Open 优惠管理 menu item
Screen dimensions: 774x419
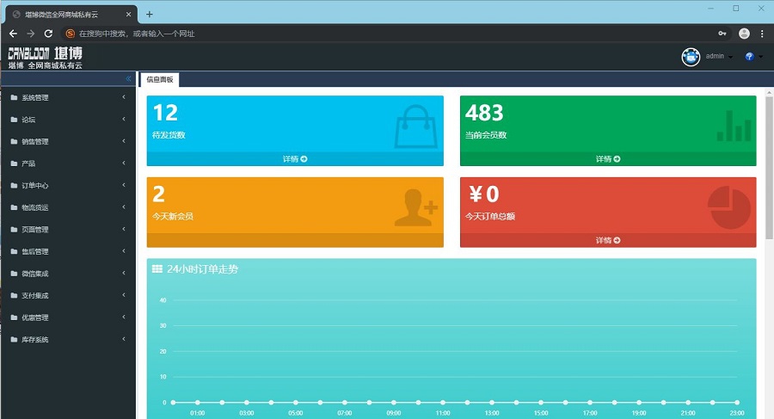[68, 317]
